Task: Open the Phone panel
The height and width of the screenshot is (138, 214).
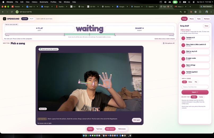Action: pyautogui.click(x=192, y=19)
